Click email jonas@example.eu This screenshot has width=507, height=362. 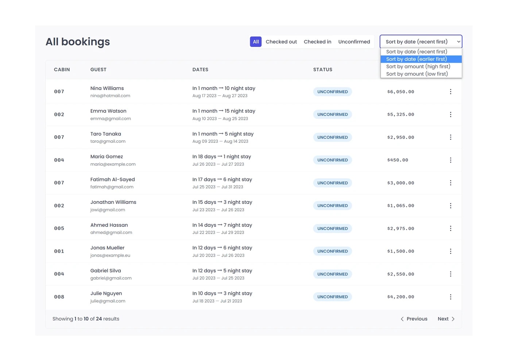(110, 255)
